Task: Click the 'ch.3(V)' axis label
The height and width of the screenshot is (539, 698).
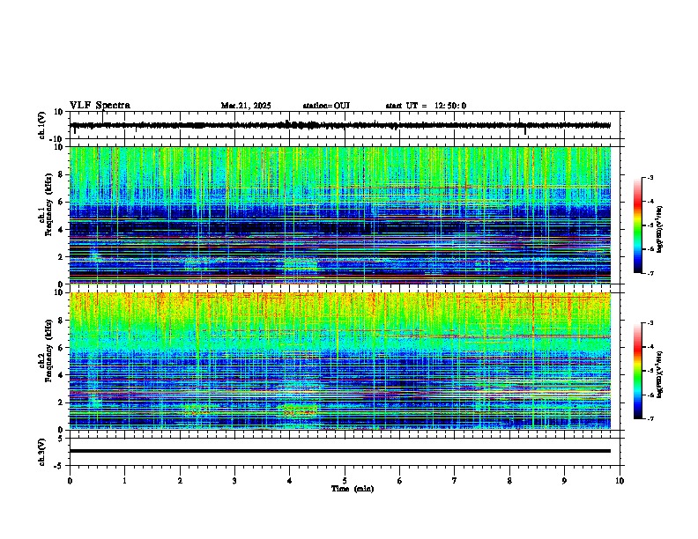Action: click(42, 453)
